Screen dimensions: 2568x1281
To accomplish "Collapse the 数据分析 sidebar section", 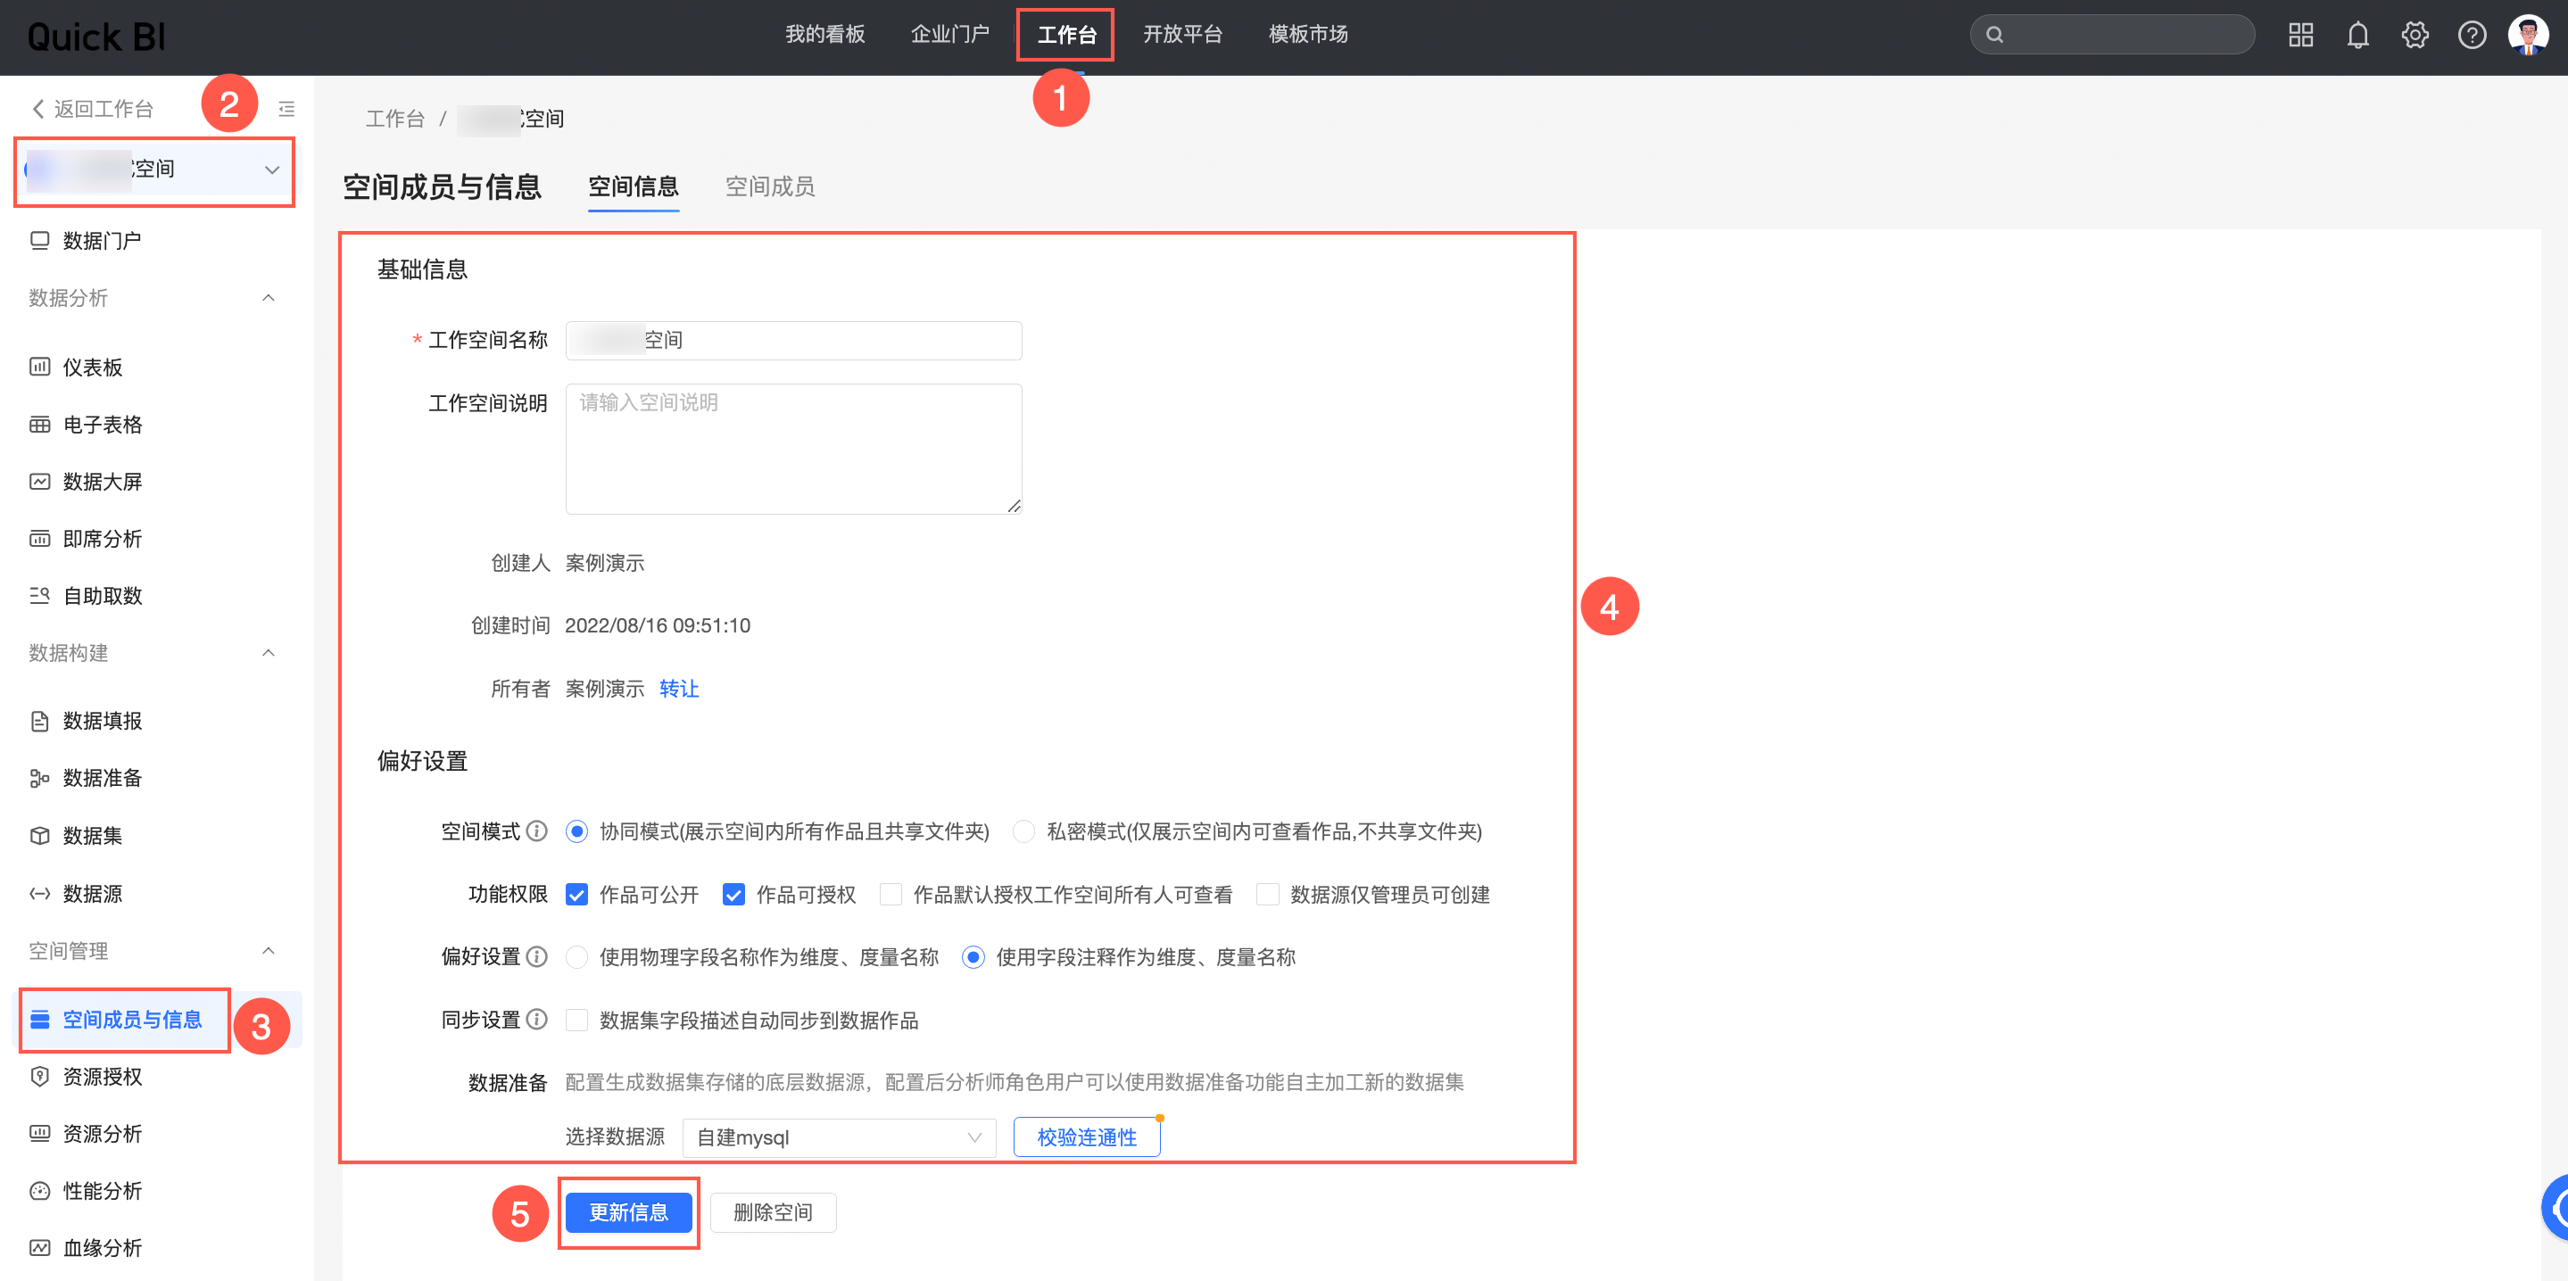I will [x=267, y=298].
